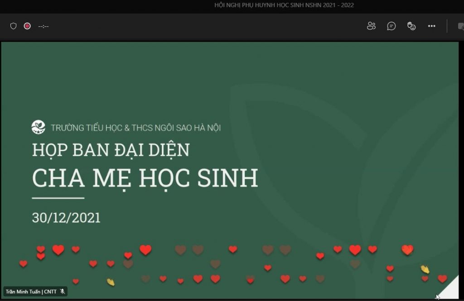Click the Ngôi Sao Hà Nội school logo
464x301 pixels.
click(x=39, y=127)
